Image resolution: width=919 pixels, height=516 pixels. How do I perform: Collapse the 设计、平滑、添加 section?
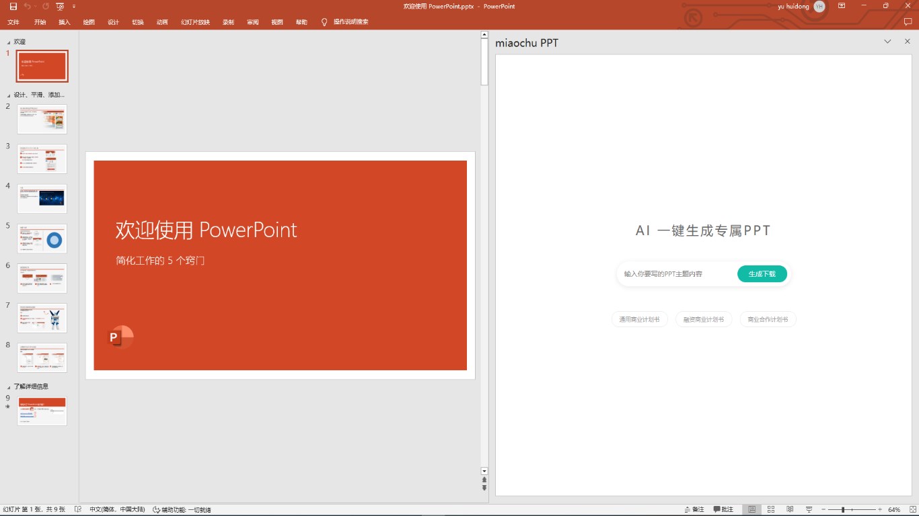9,95
